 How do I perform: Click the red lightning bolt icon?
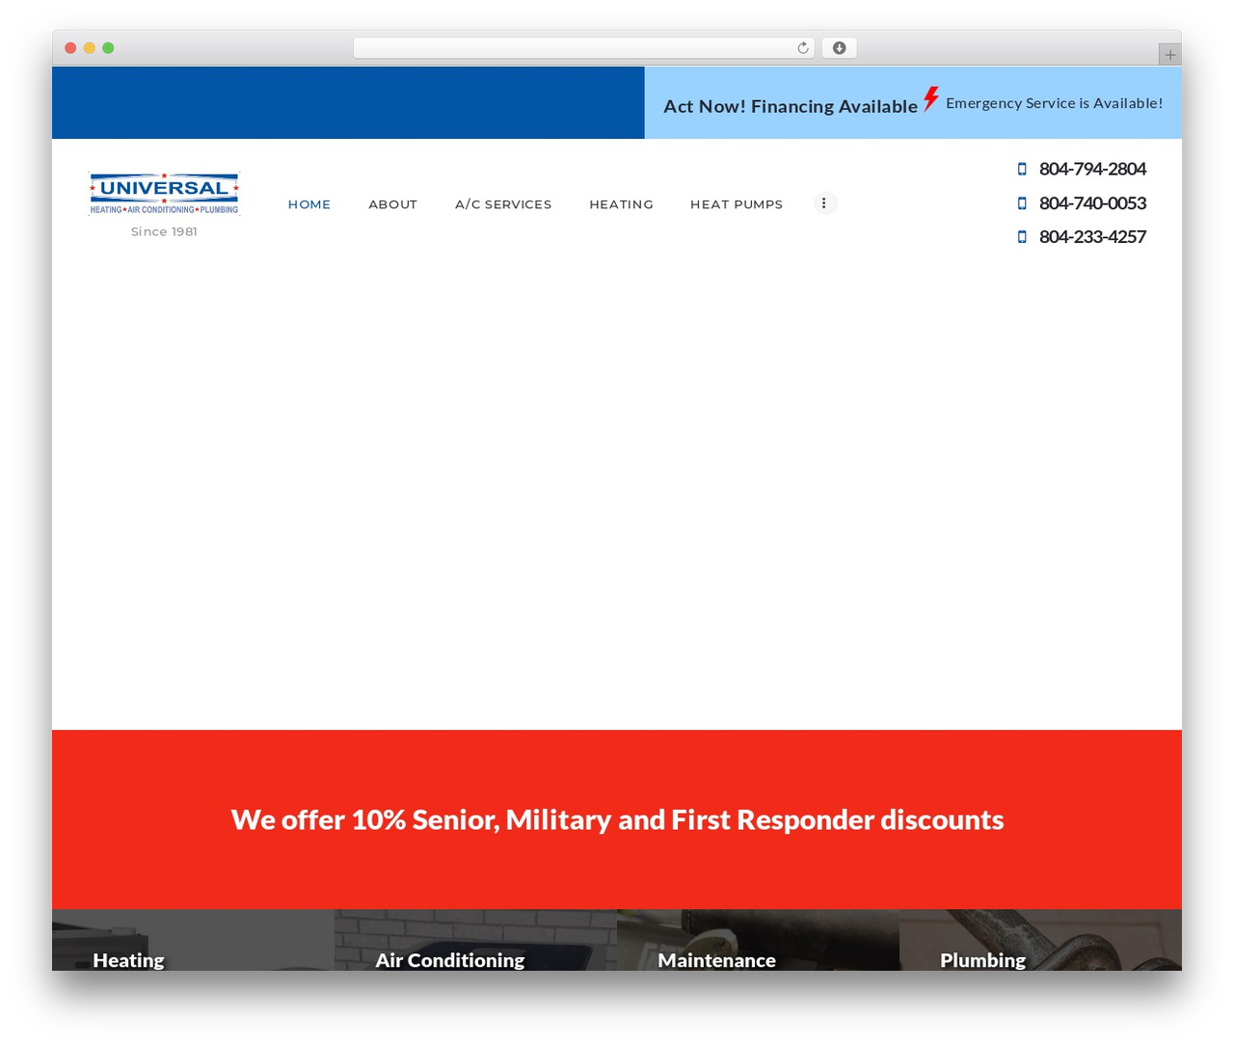931,99
